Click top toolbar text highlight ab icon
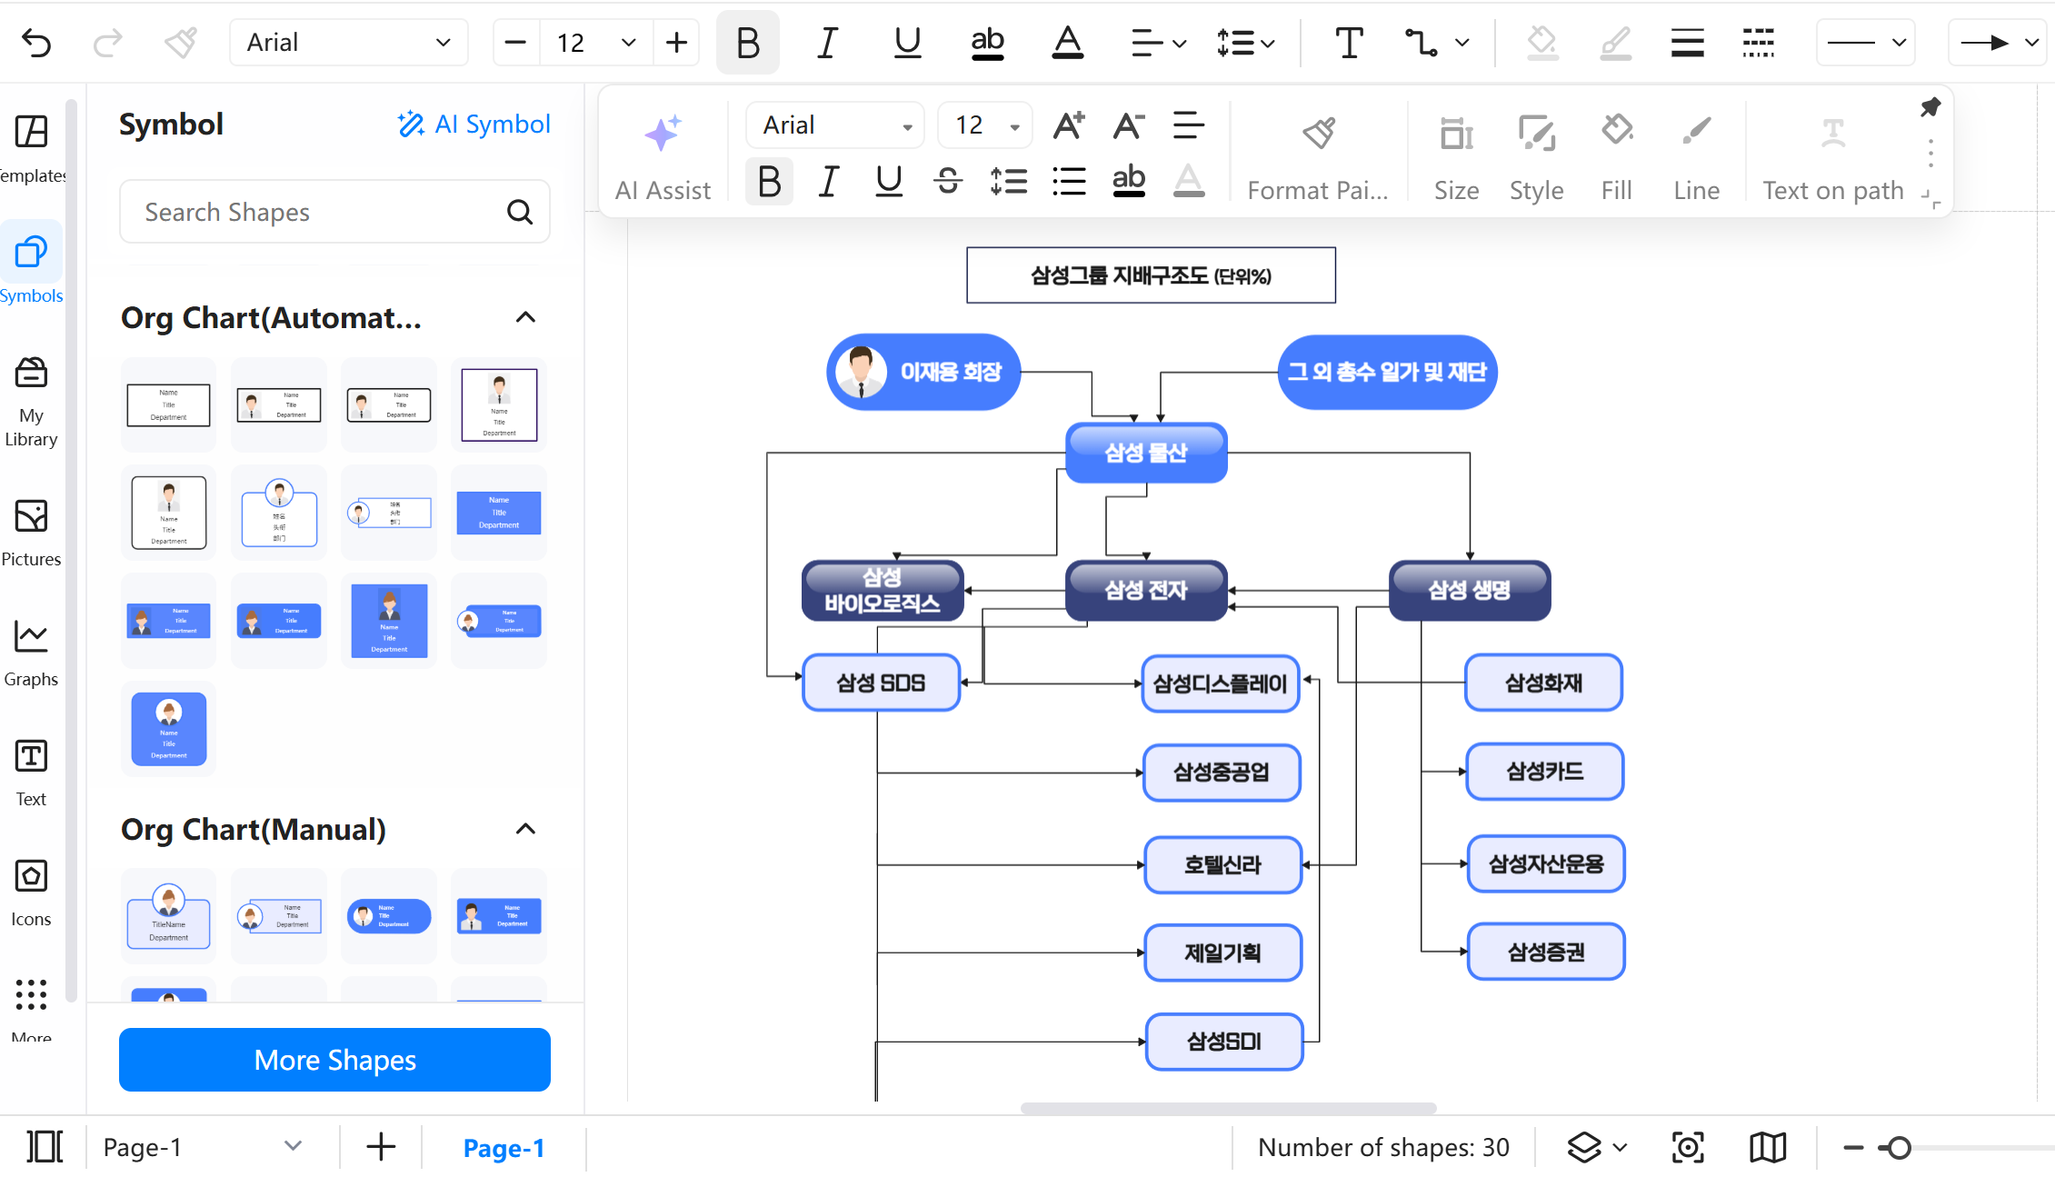The image size is (2055, 1177). tap(987, 43)
